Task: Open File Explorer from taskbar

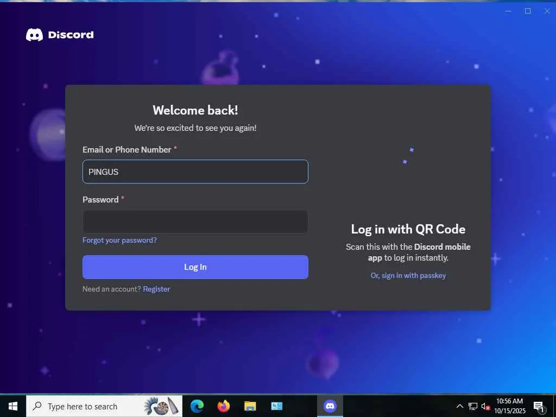Action: pos(250,406)
